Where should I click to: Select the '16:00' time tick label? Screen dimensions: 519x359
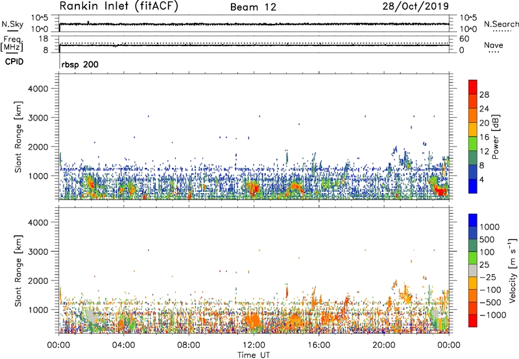[x=319, y=345]
